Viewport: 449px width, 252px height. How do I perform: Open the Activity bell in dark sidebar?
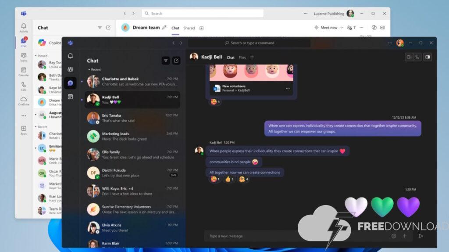point(70,56)
